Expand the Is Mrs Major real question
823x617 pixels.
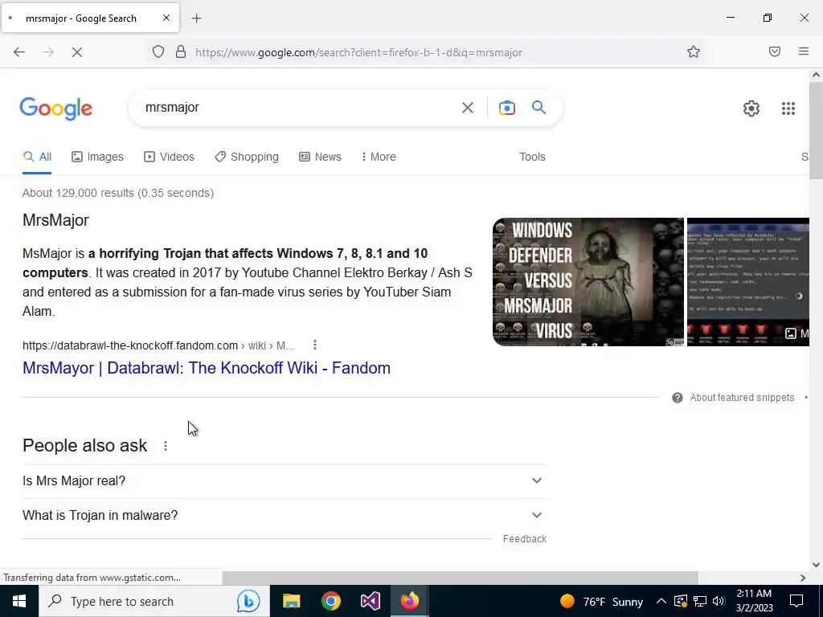point(284,480)
